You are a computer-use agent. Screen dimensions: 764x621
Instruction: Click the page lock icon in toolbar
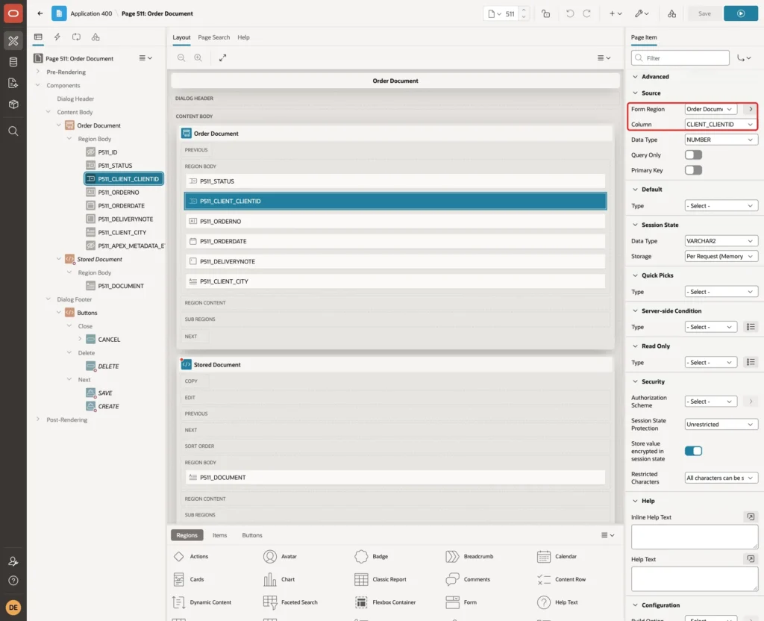[x=545, y=13]
